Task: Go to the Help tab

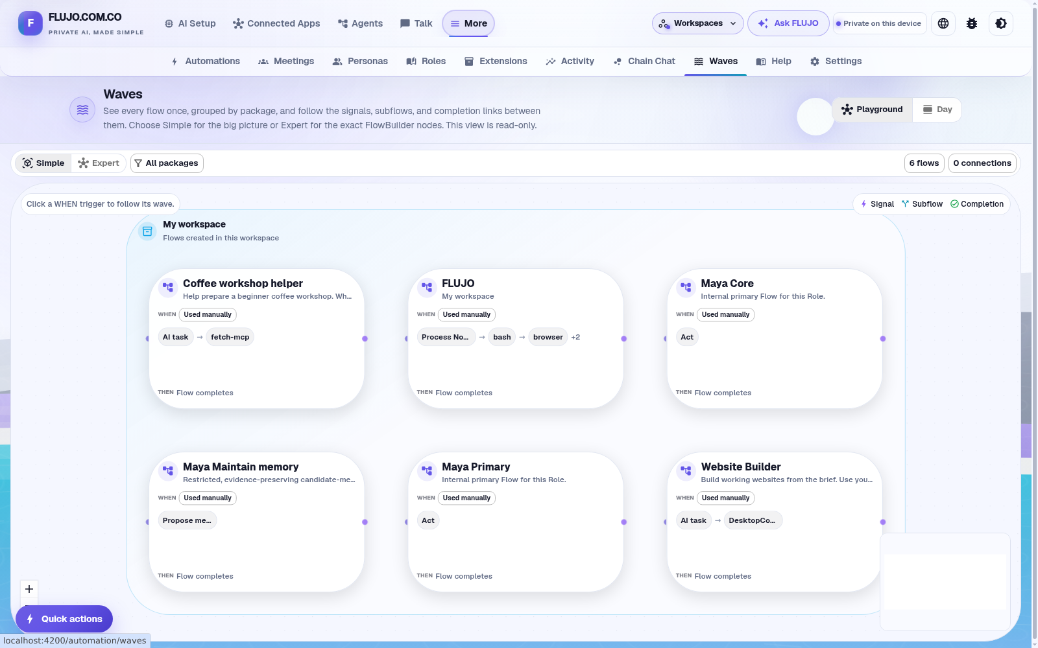Action: click(x=774, y=62)
